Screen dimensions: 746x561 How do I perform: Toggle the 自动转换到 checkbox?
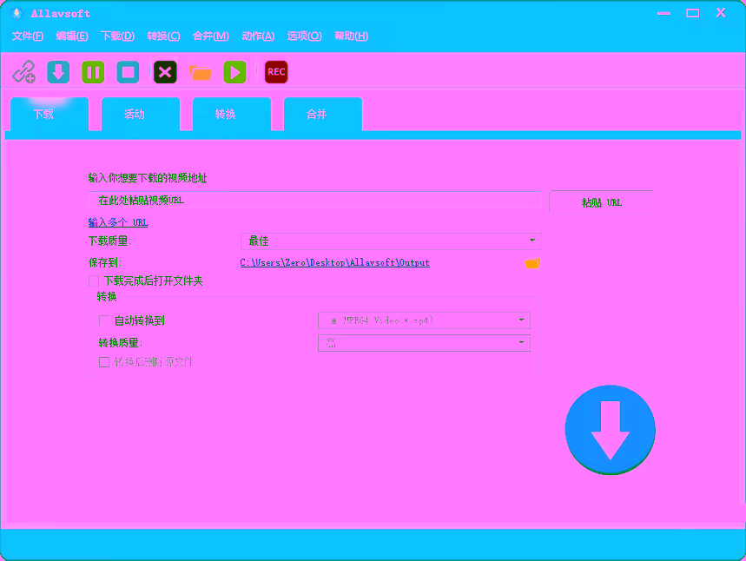104,320
